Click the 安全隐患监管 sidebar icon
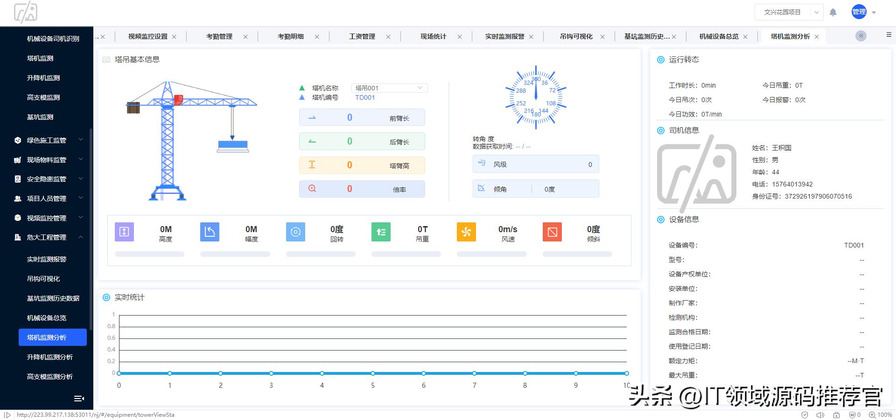 coord(18,179)
